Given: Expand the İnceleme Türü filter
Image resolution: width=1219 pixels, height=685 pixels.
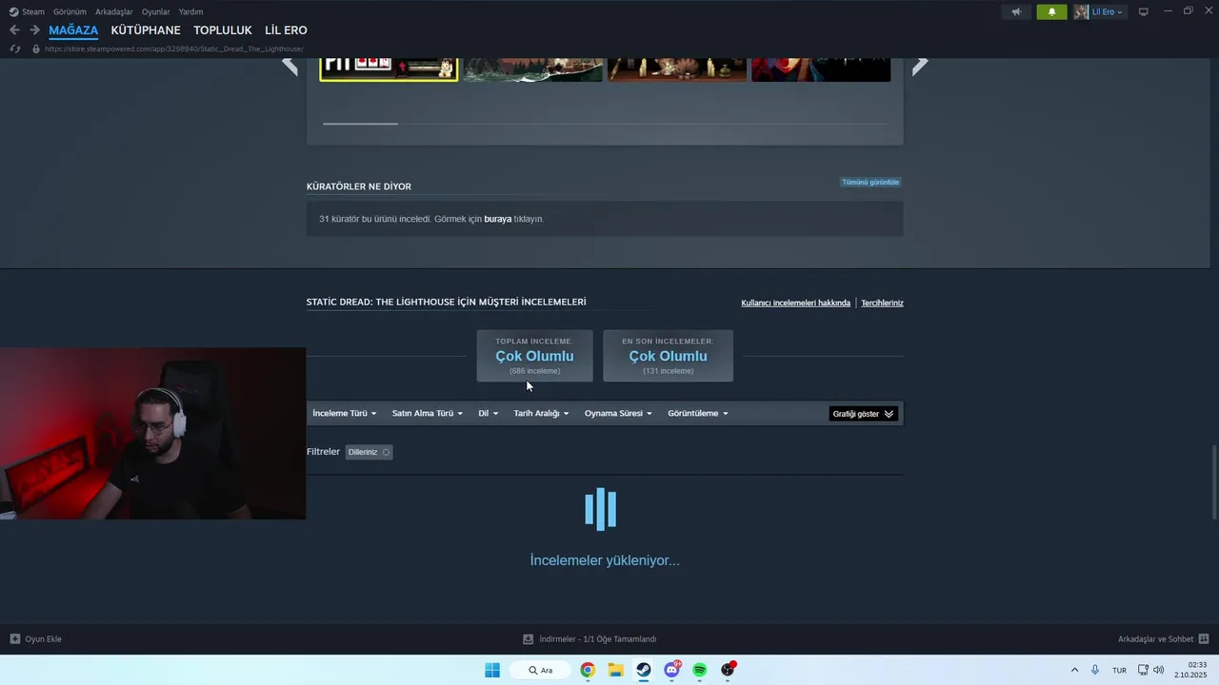Looking at the screenshot, I should click(345, 413).
